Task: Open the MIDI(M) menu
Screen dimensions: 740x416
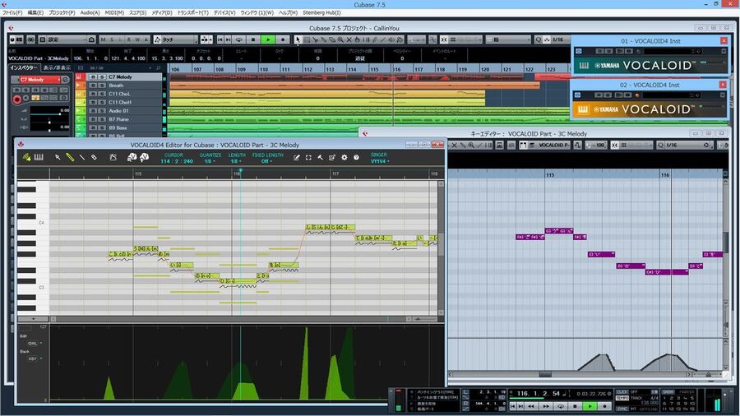Action: point(114,13)
